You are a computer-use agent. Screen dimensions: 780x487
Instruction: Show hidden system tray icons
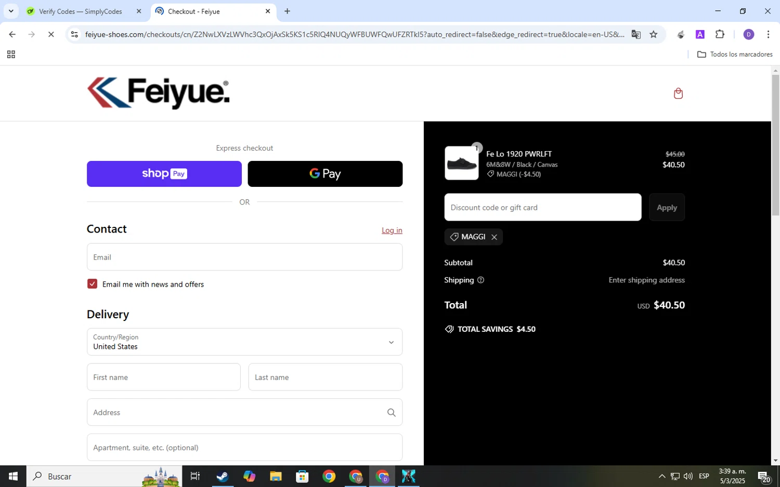pyautogui.click(x=661, y=476)
